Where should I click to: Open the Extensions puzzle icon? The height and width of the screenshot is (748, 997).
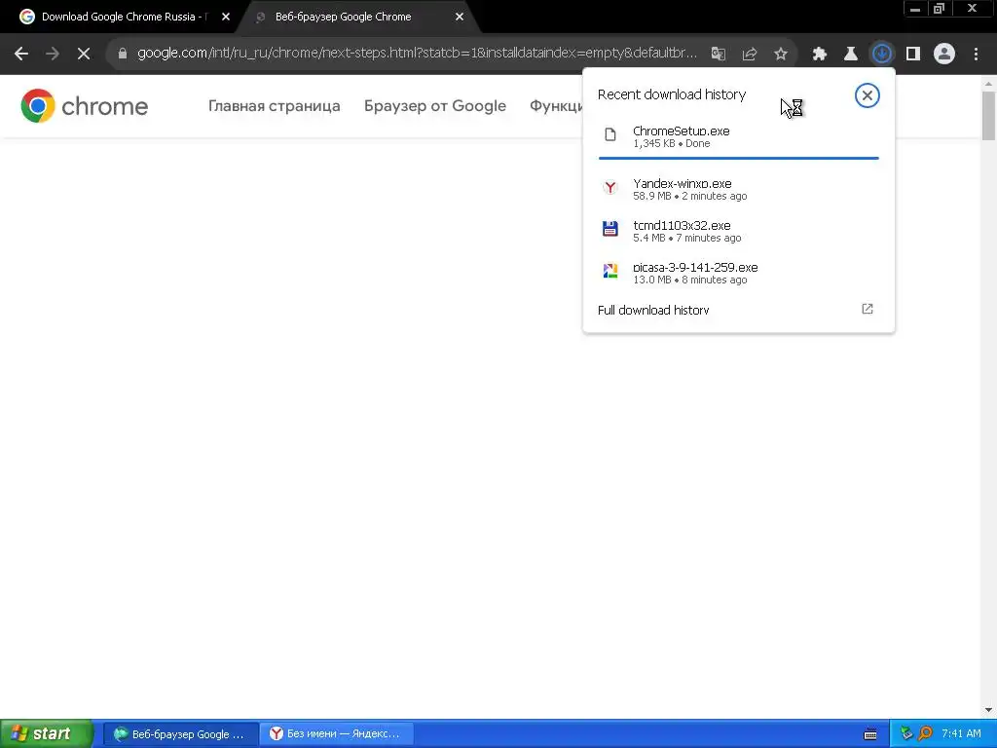coord(820,54)
